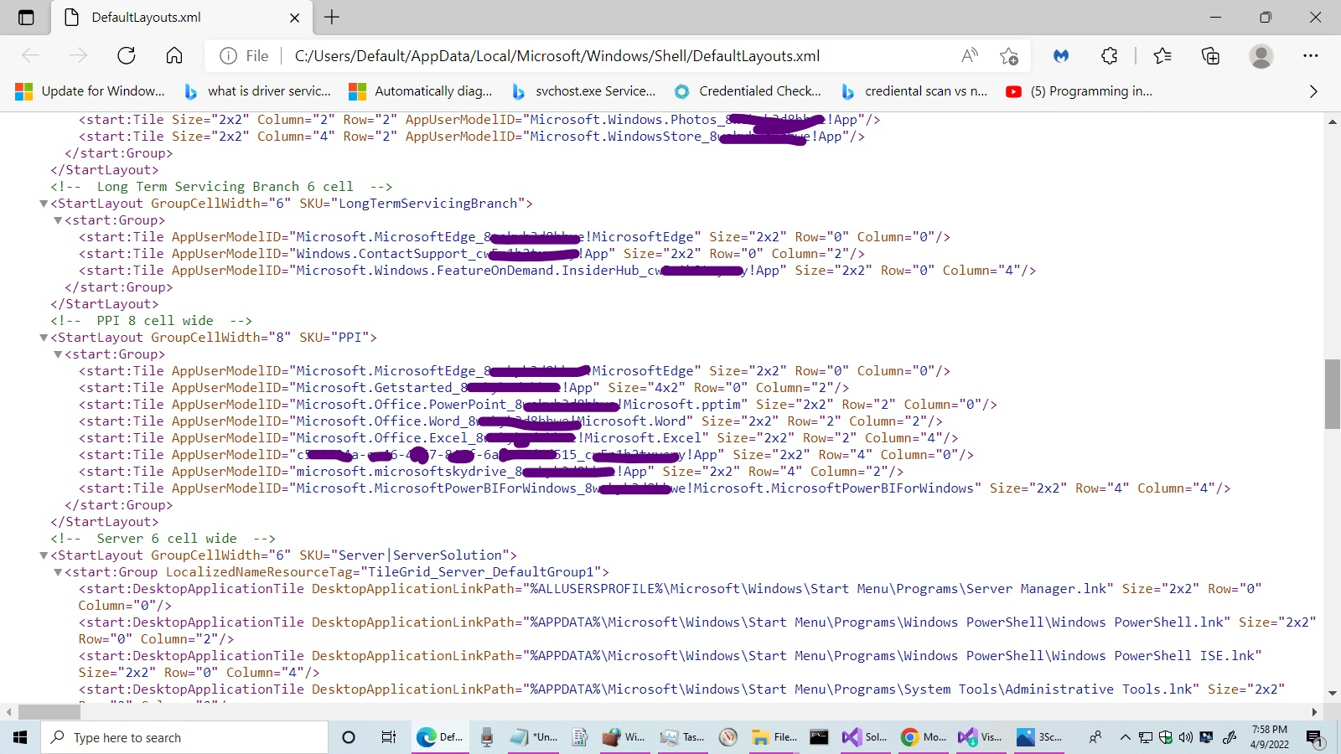
Task: Switch to the Chrome taskbar window
Action: point(924,737)
